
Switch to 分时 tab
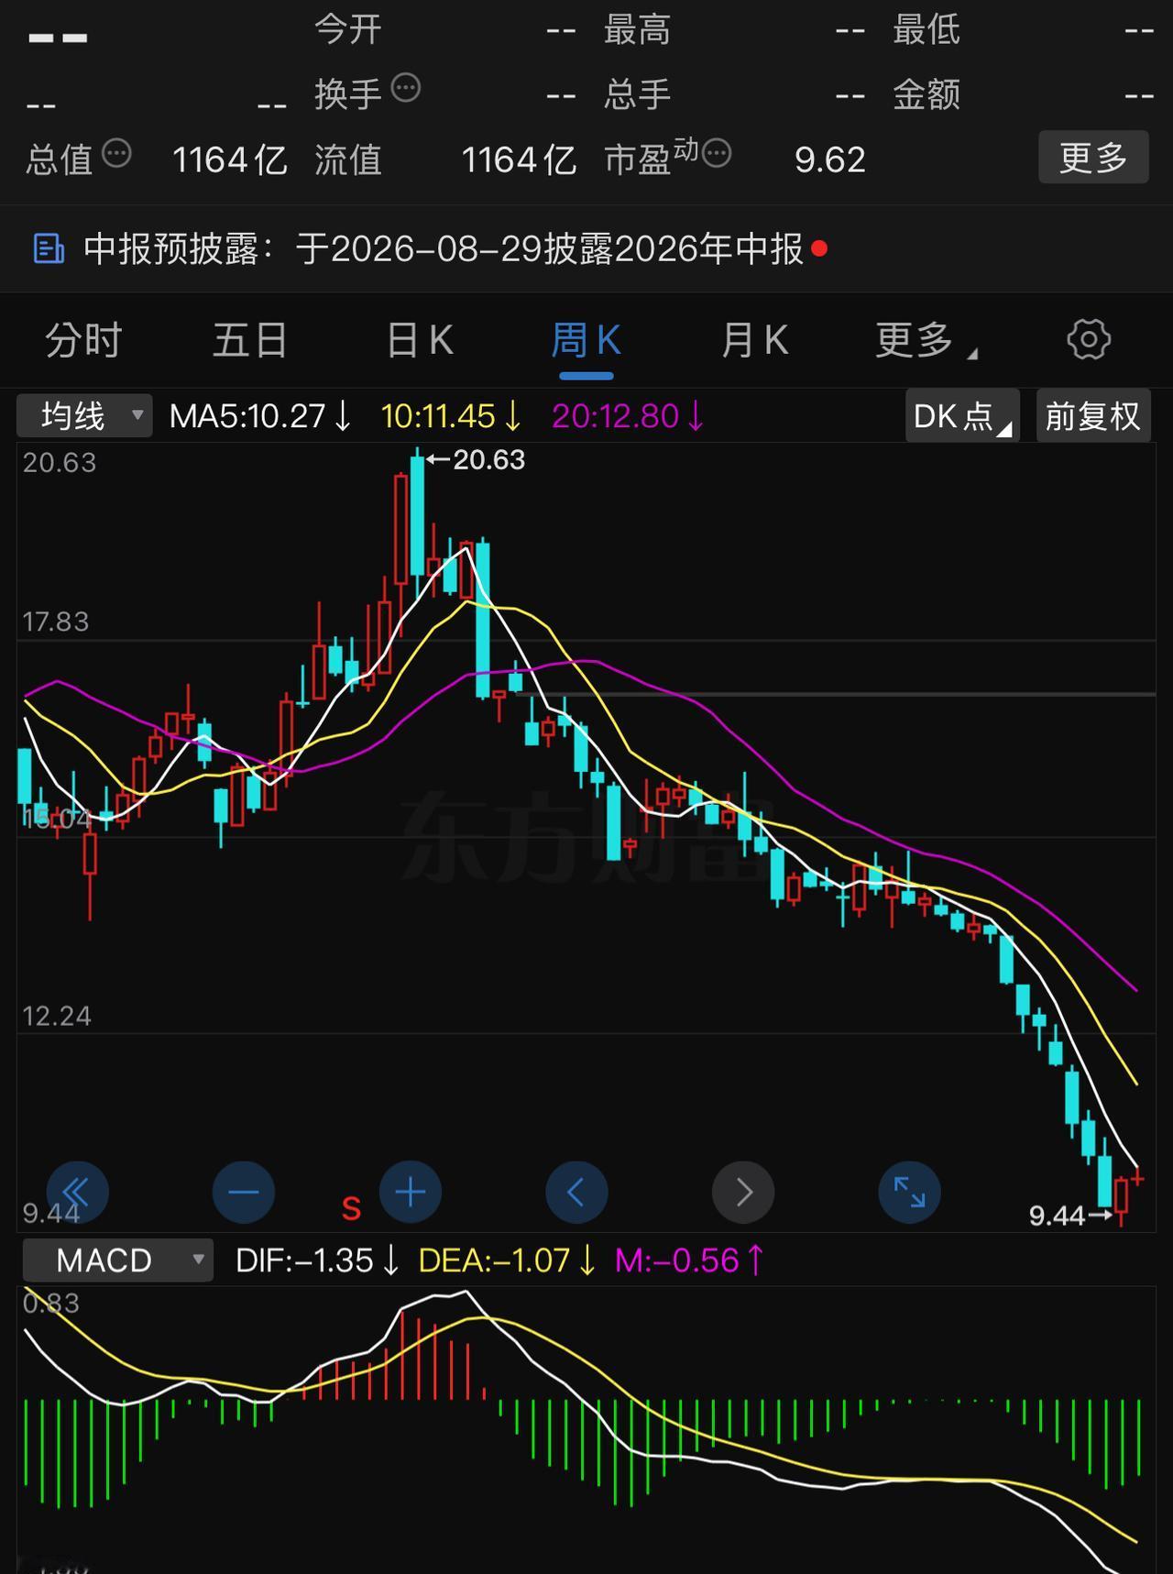[83, 340]
